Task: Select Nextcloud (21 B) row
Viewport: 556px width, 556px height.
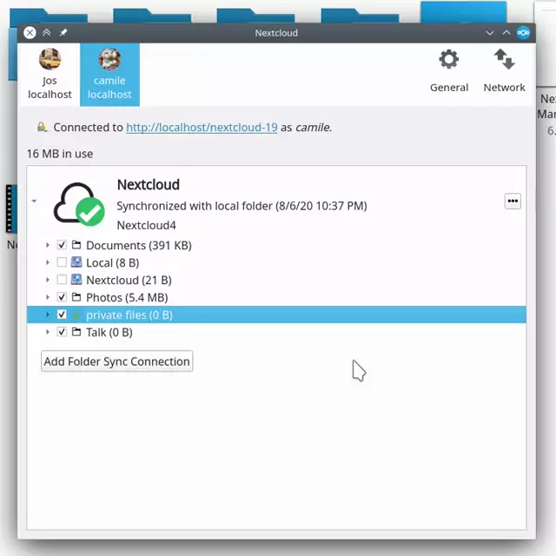Action: 276,280
